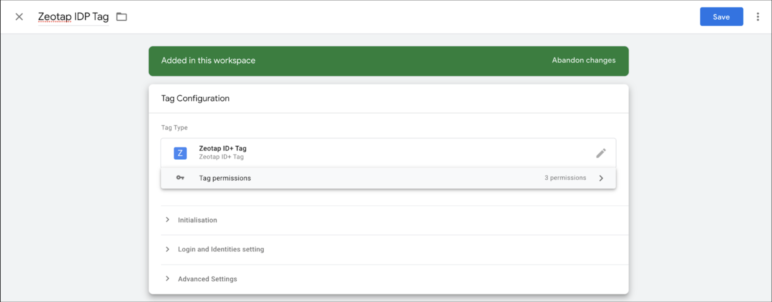Click the folder icon beside the tag name
The image size is (772, 302).
click(x=121, y=17)
